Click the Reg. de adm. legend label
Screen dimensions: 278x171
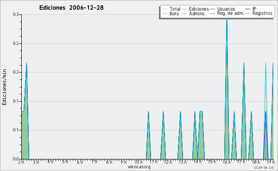(x=231, y=13)
